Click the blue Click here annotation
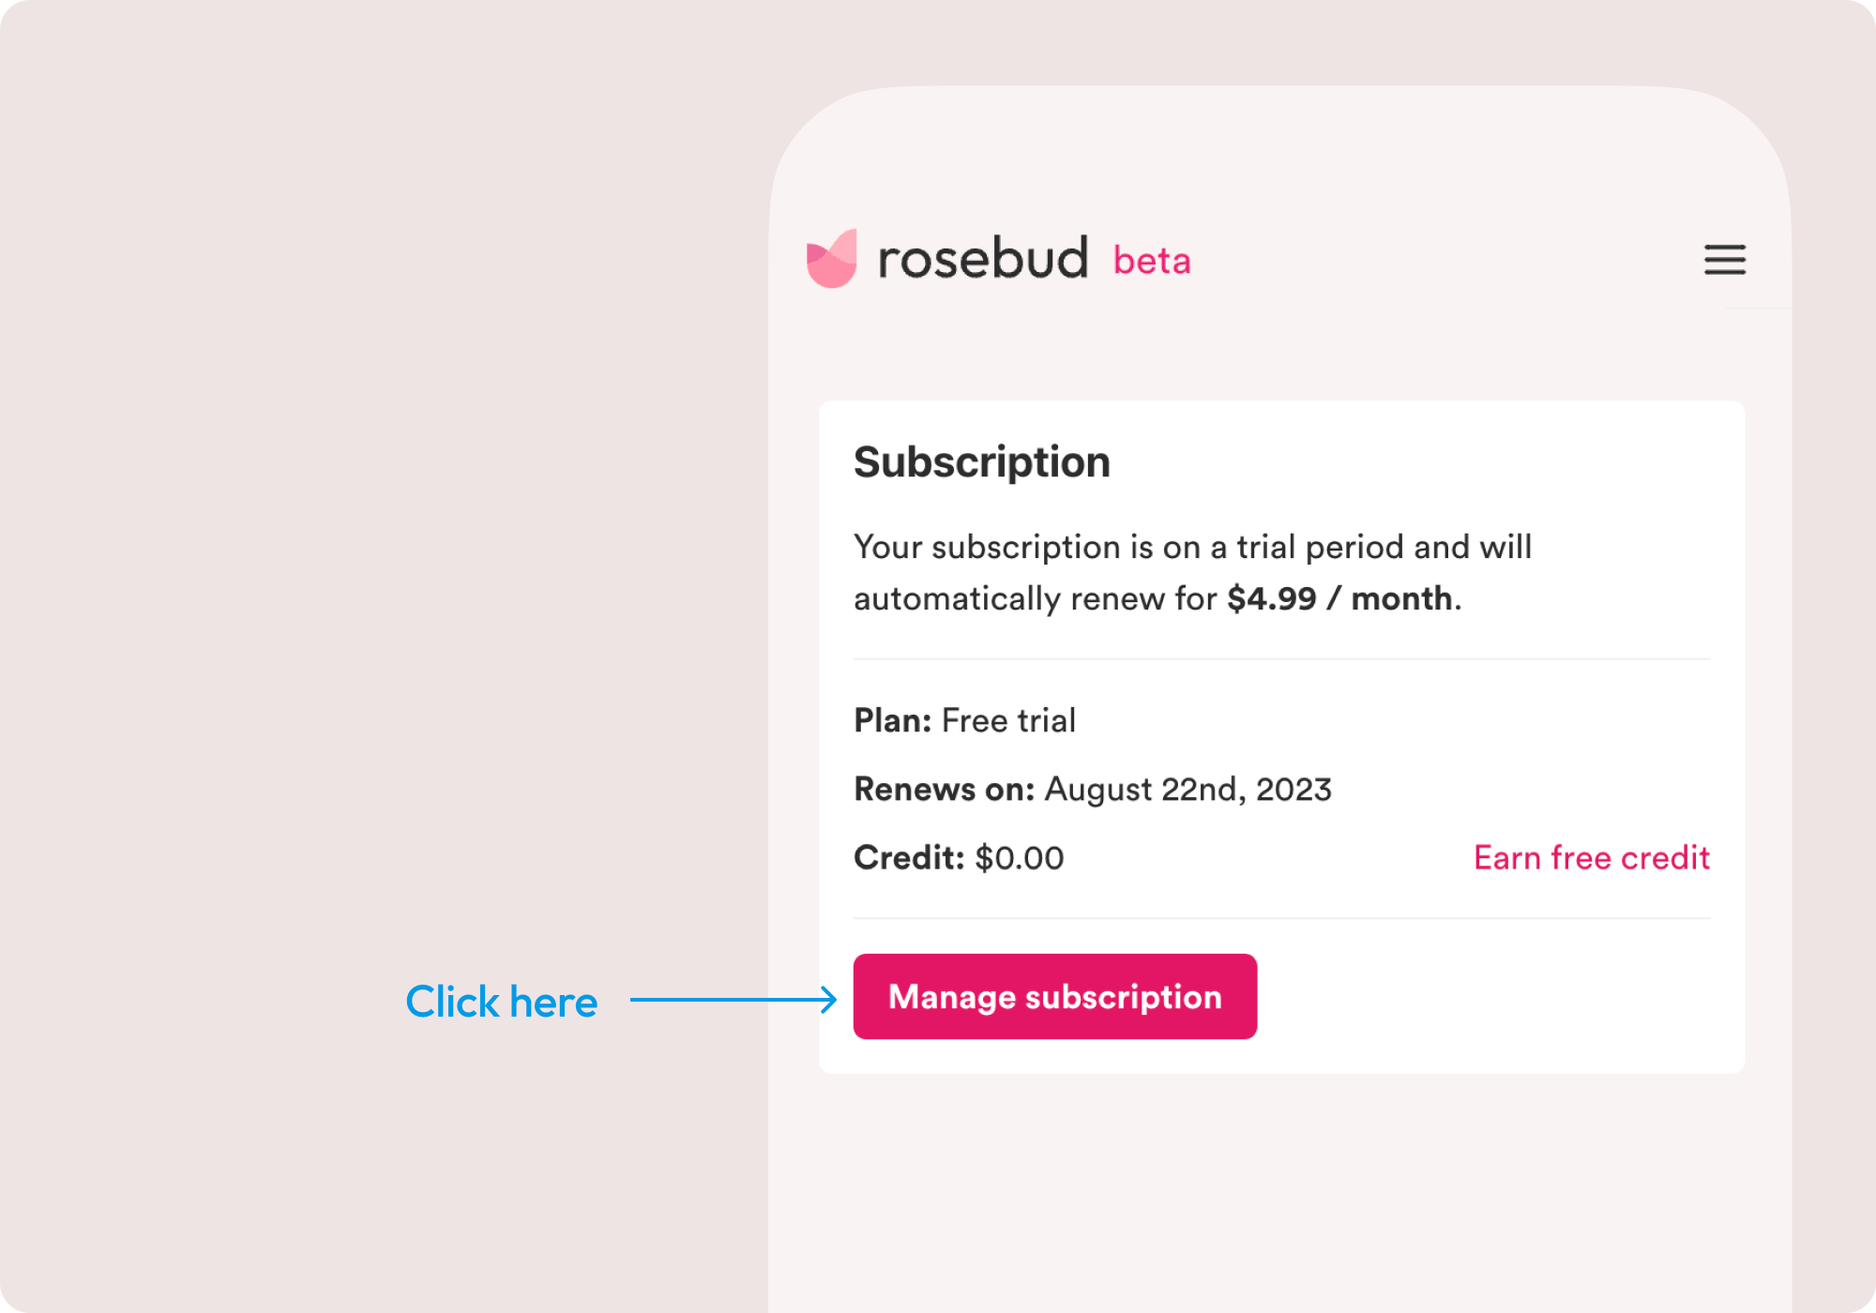The image size is (1876, 1313). 501,1002
